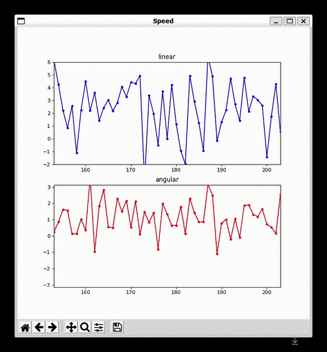Click the 190 x-axis tick label on the angular plot
The image size is (327, 352).
tap(222, 293)
